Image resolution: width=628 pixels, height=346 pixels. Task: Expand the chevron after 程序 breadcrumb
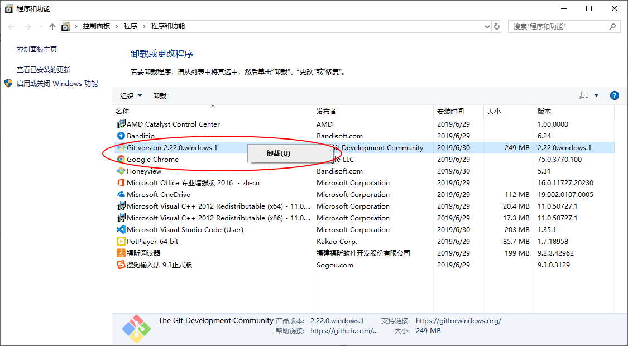(144, 26)
